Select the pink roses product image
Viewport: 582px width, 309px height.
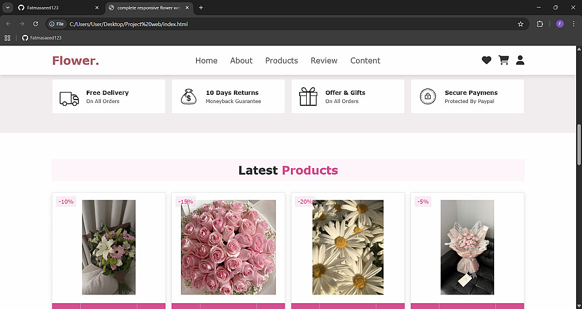[228, 247]
